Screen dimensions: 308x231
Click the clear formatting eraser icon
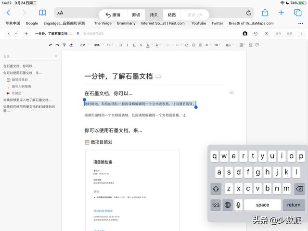click(71, 45)
